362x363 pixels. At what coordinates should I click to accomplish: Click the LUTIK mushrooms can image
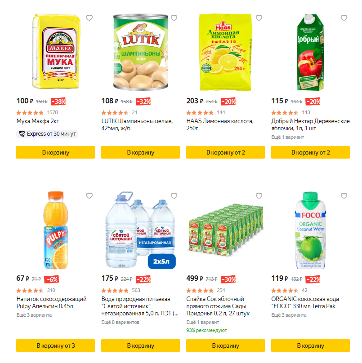(140, 53)
